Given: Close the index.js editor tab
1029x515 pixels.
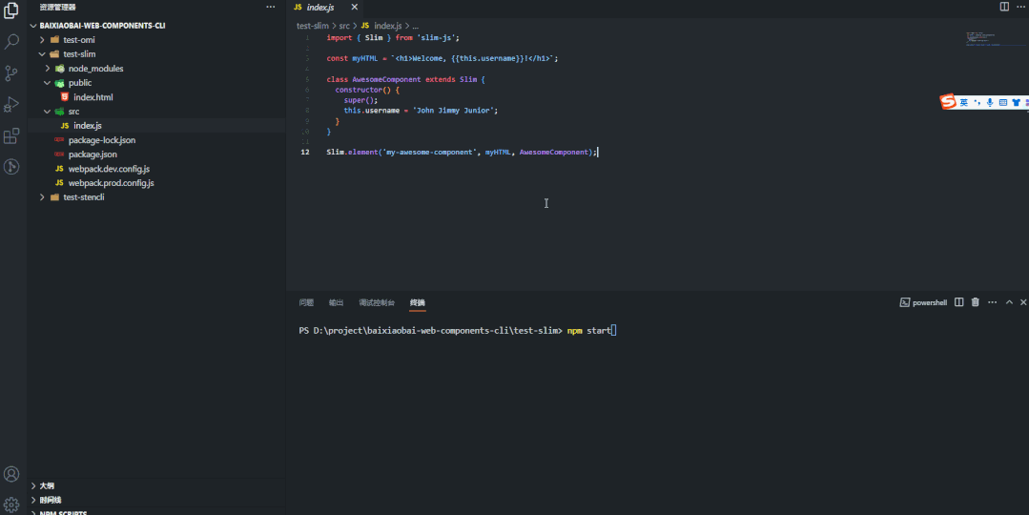Looking at the screenshot, I should 355,8.
